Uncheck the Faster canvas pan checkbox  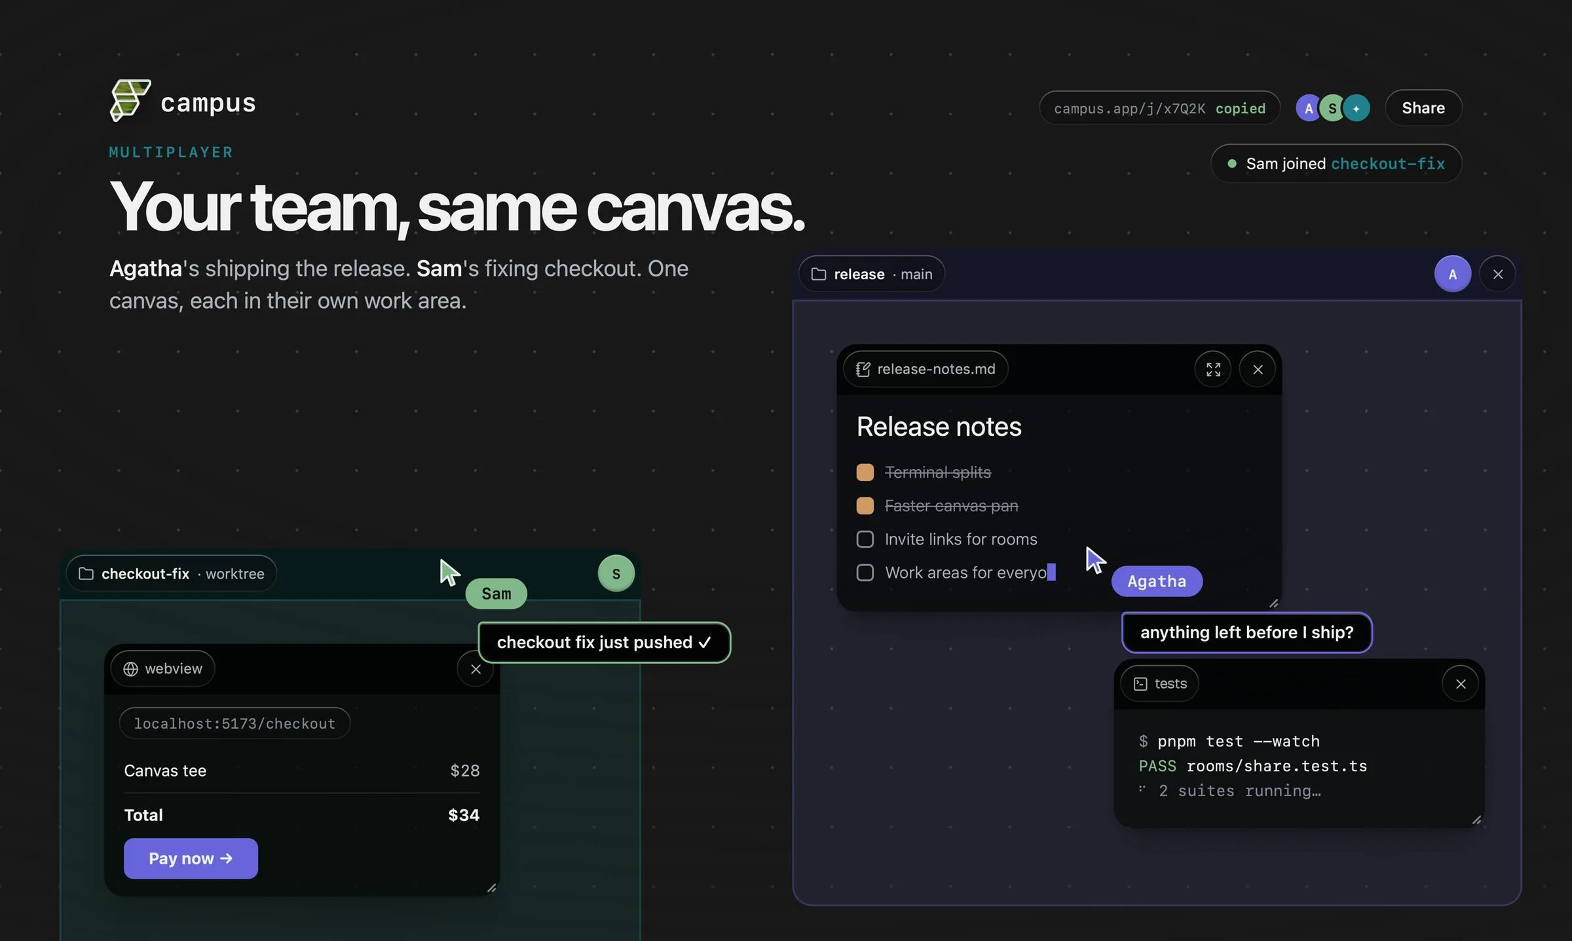pos(865,505)
